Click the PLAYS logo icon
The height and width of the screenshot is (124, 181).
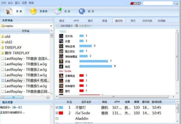click(135, 3)
